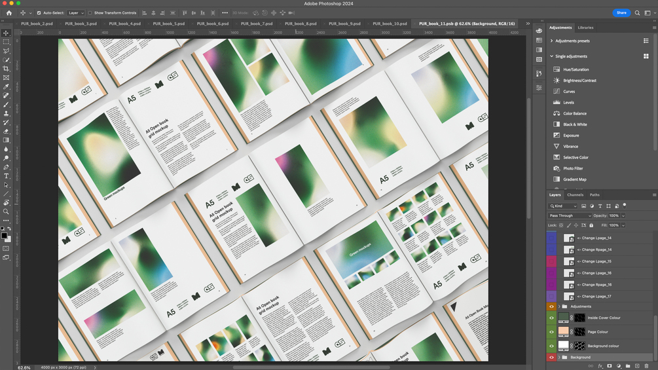Filter layers by type layers icon
This screenshot has height=370, width=658.
tap(600, 206)
